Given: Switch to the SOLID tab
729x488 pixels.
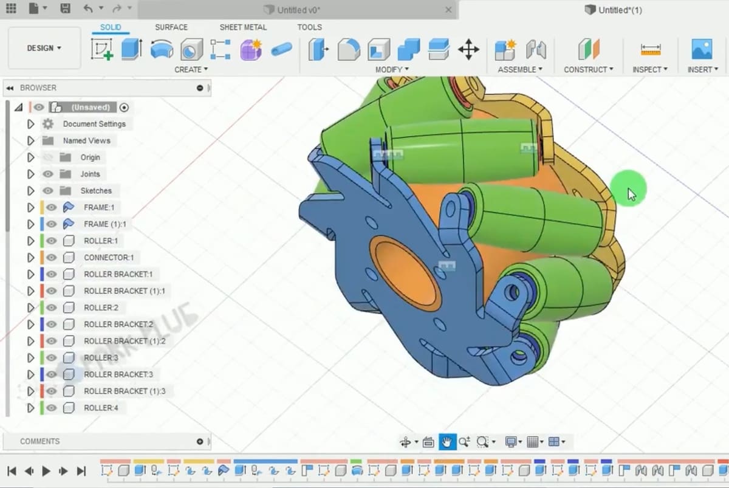Looking at the screenshot, I should (x=111, y=27).
